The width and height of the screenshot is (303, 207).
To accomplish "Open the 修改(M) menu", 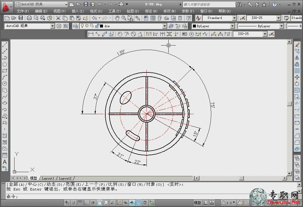I will coord(170,11).
